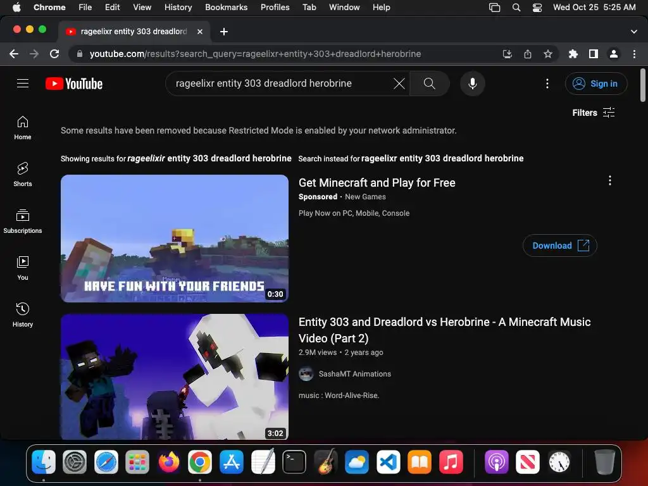Click the SashaMT Animations channel avatar
The height and width of the screenshot is (486, 648).
pos(306,373)
